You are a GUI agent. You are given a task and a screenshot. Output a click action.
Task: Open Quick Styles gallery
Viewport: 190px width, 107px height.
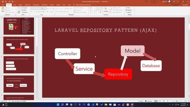pos(110,10)
